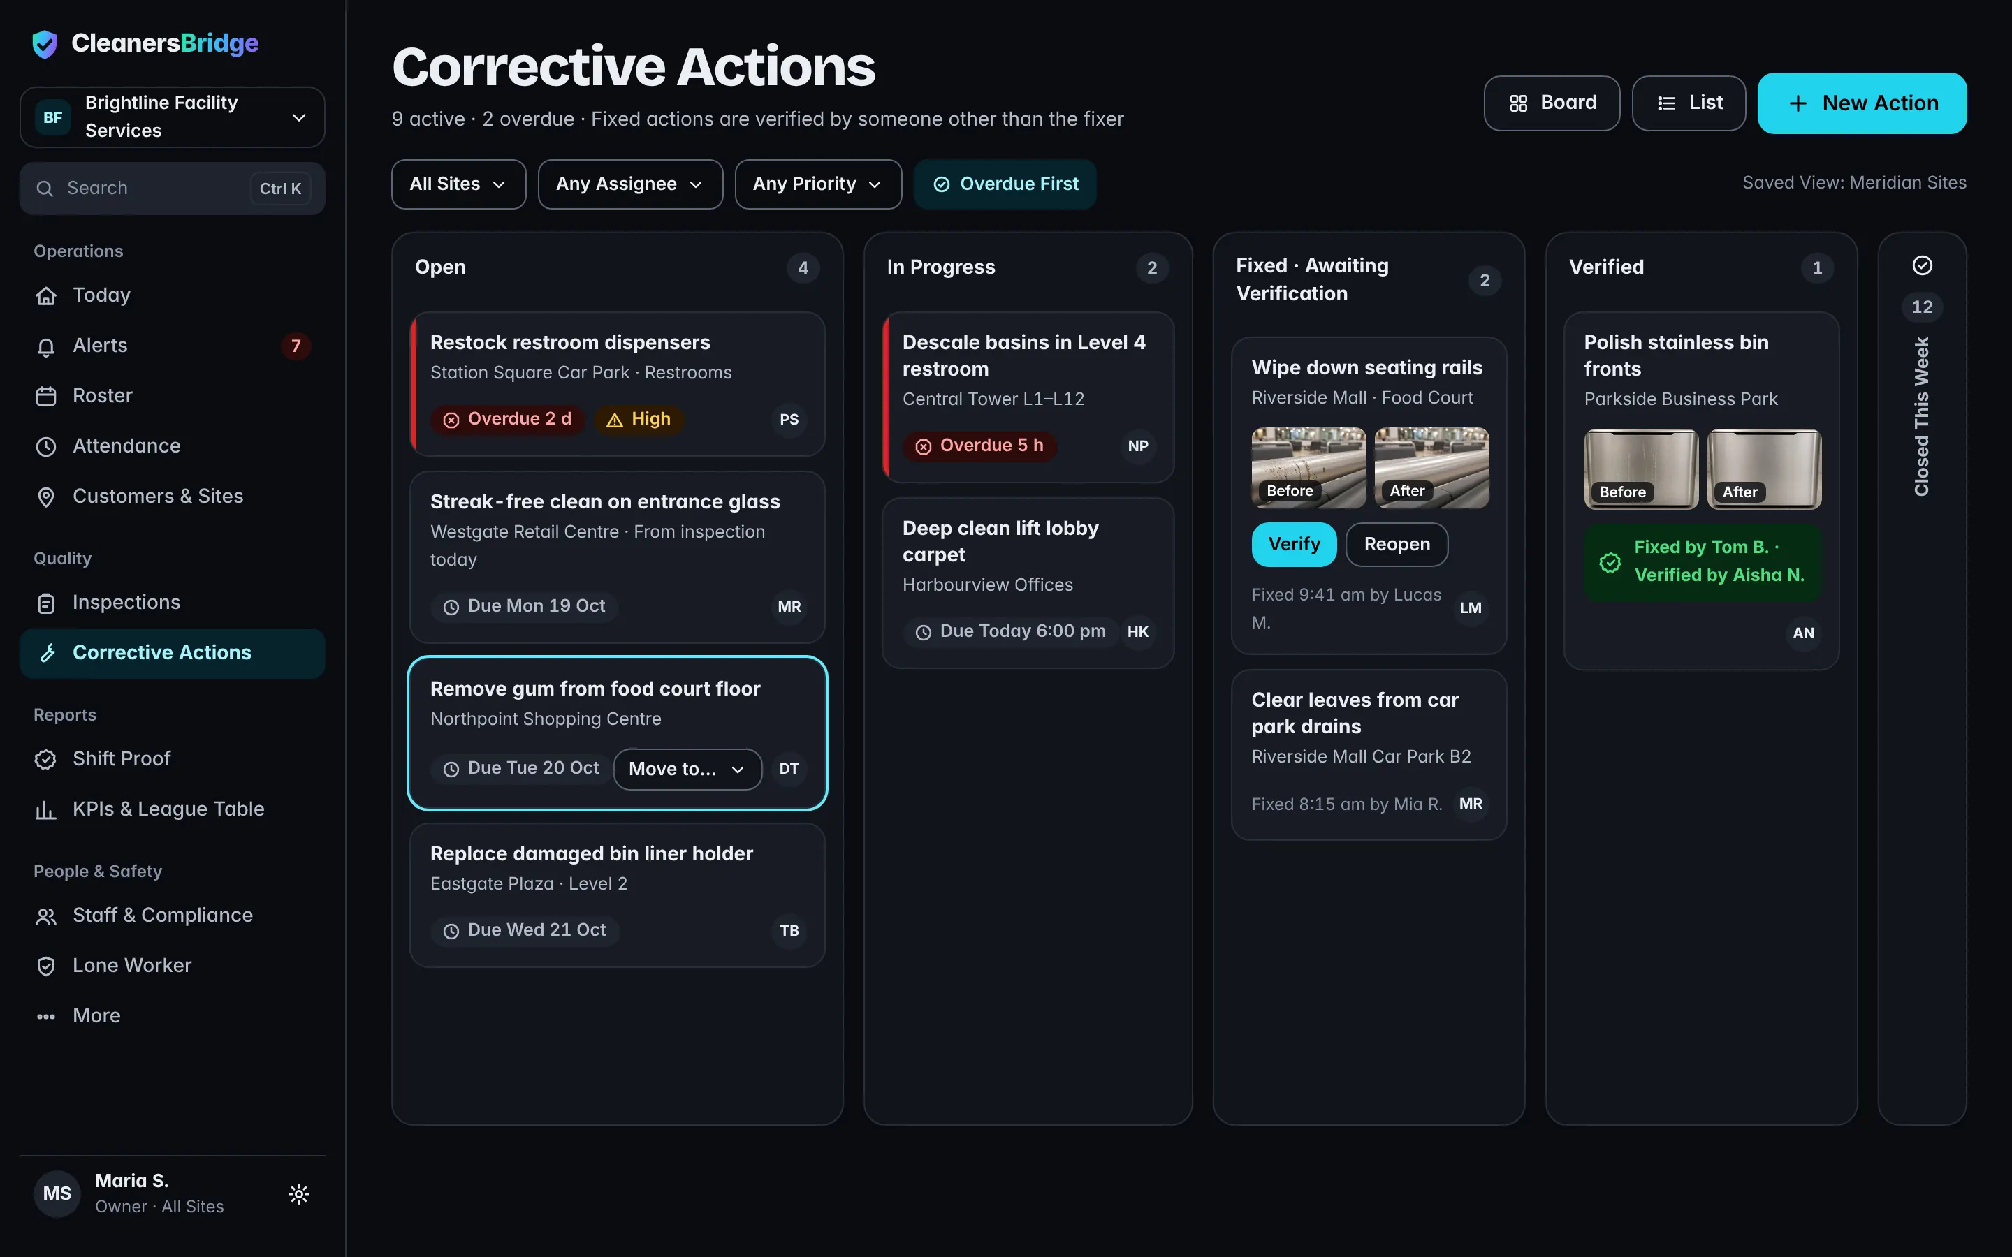
Task: Open the Any Assignee filter dropdown
Action: coord(630,184)
